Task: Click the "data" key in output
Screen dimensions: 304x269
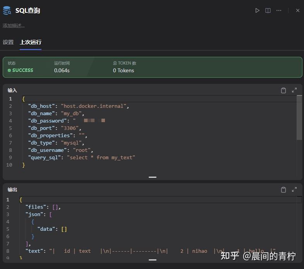Action: click(46, 229)
